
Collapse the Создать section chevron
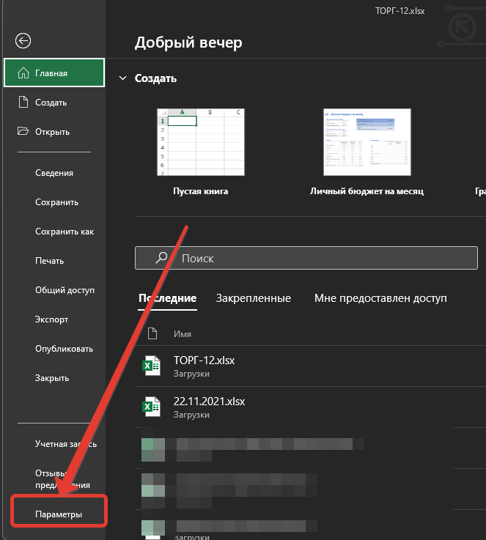pos(122,78)
